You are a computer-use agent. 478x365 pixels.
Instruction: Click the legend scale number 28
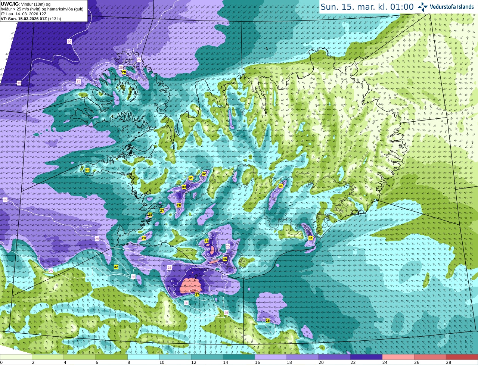coord(448,362)
